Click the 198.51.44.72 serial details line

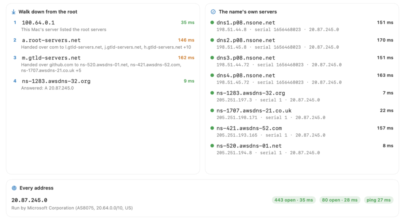point(279,64)
